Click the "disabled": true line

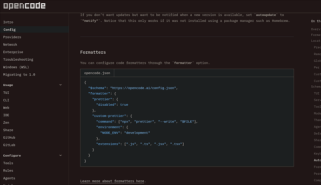point(112,105)
